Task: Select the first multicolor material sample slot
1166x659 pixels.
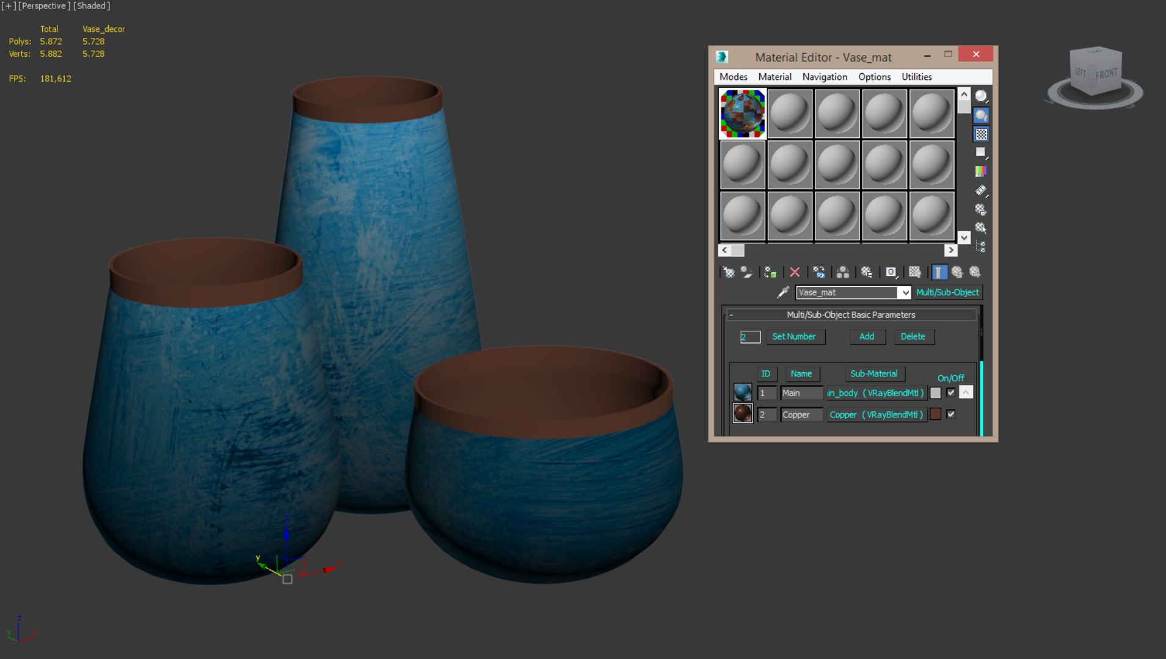Action: coord(742,113)
